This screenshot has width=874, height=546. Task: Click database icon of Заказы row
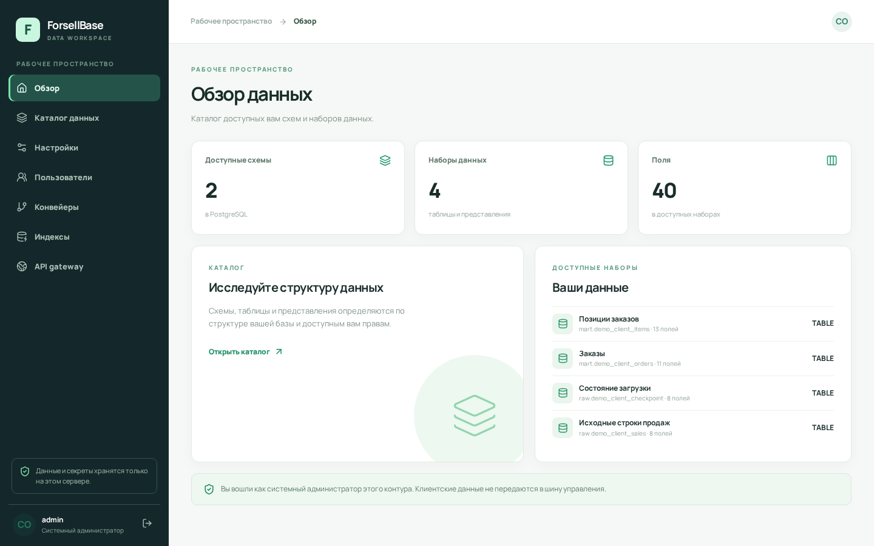563,359
